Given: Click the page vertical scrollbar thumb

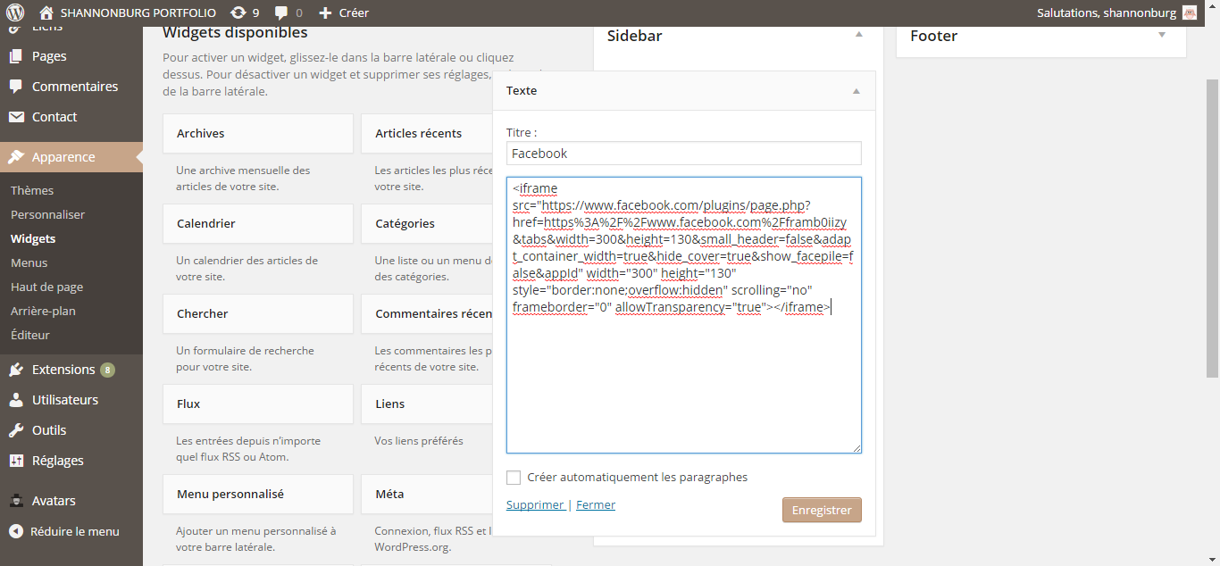Looking at the screenshot, I should (x=1212, y=228).
